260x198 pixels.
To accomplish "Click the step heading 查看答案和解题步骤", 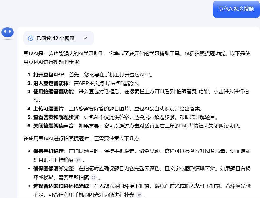I will click(x=56, y=117).
